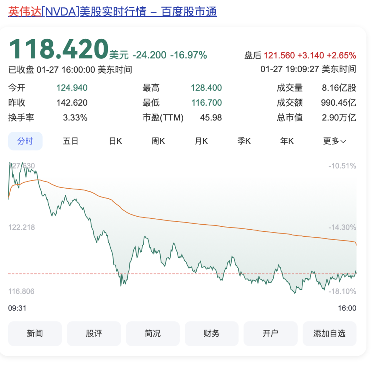The width and height of the screenshot is (382, 366).
Task: Open the 英伟达[NVDA]美股实时行情 title link
Action: [x=112, y=12]
